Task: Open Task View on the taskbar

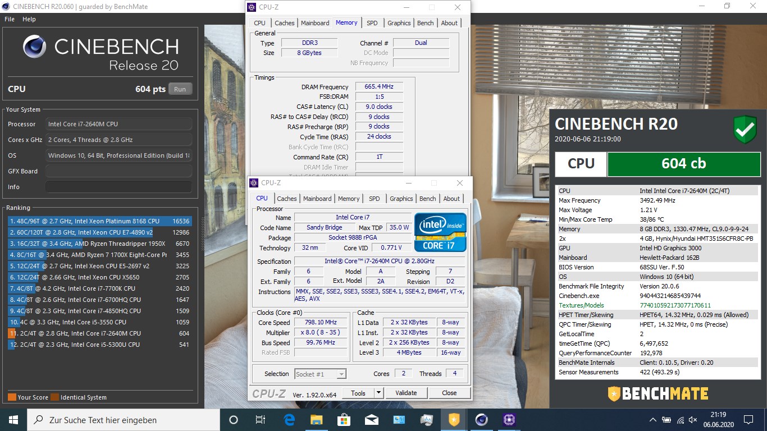Action: pyautogui.click(x=261, y=419)
